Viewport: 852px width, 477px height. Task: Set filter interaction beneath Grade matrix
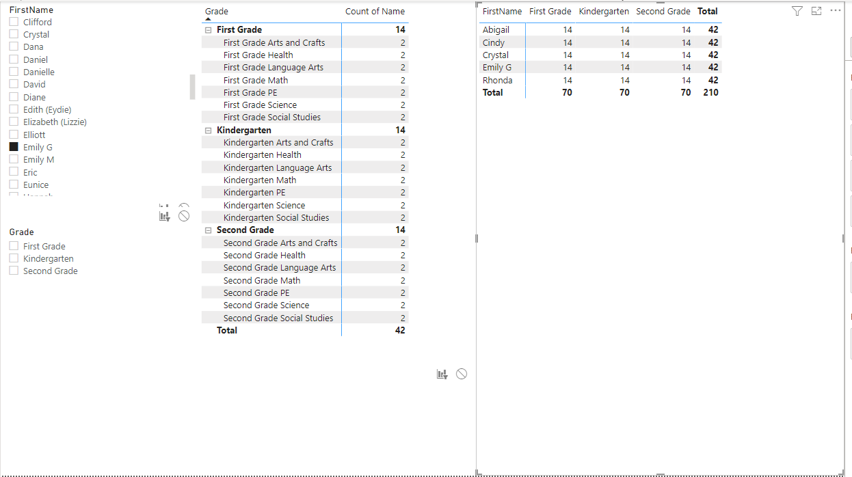click(x=442, y=374)
